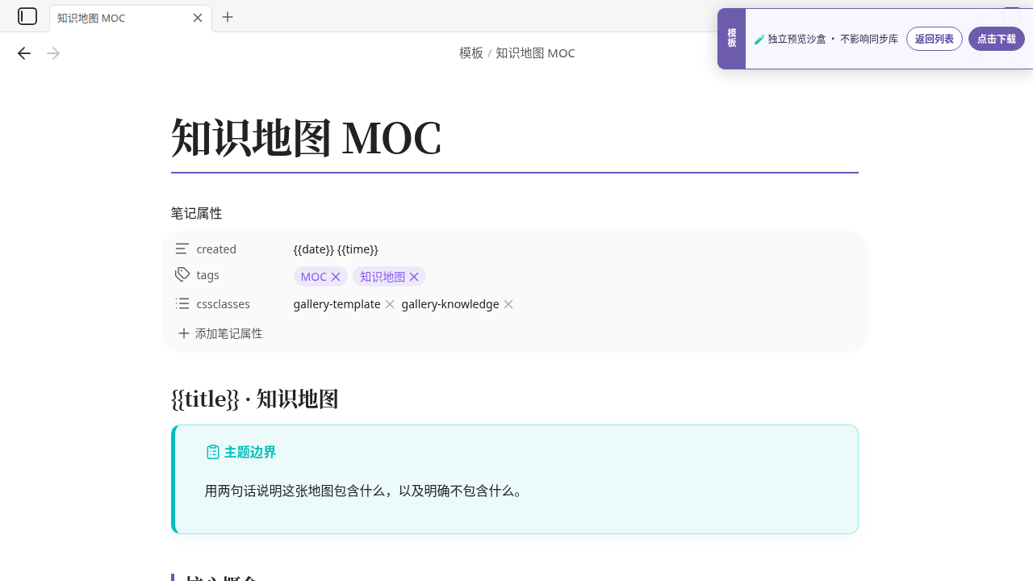The height and width of the screenshot is (581, 1033).
Task: Edit the created property name
Action: pyautogui.click(x=216, y=249)
